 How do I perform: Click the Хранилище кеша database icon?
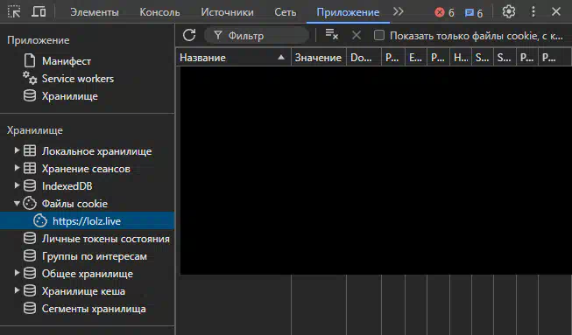point(30,290)
